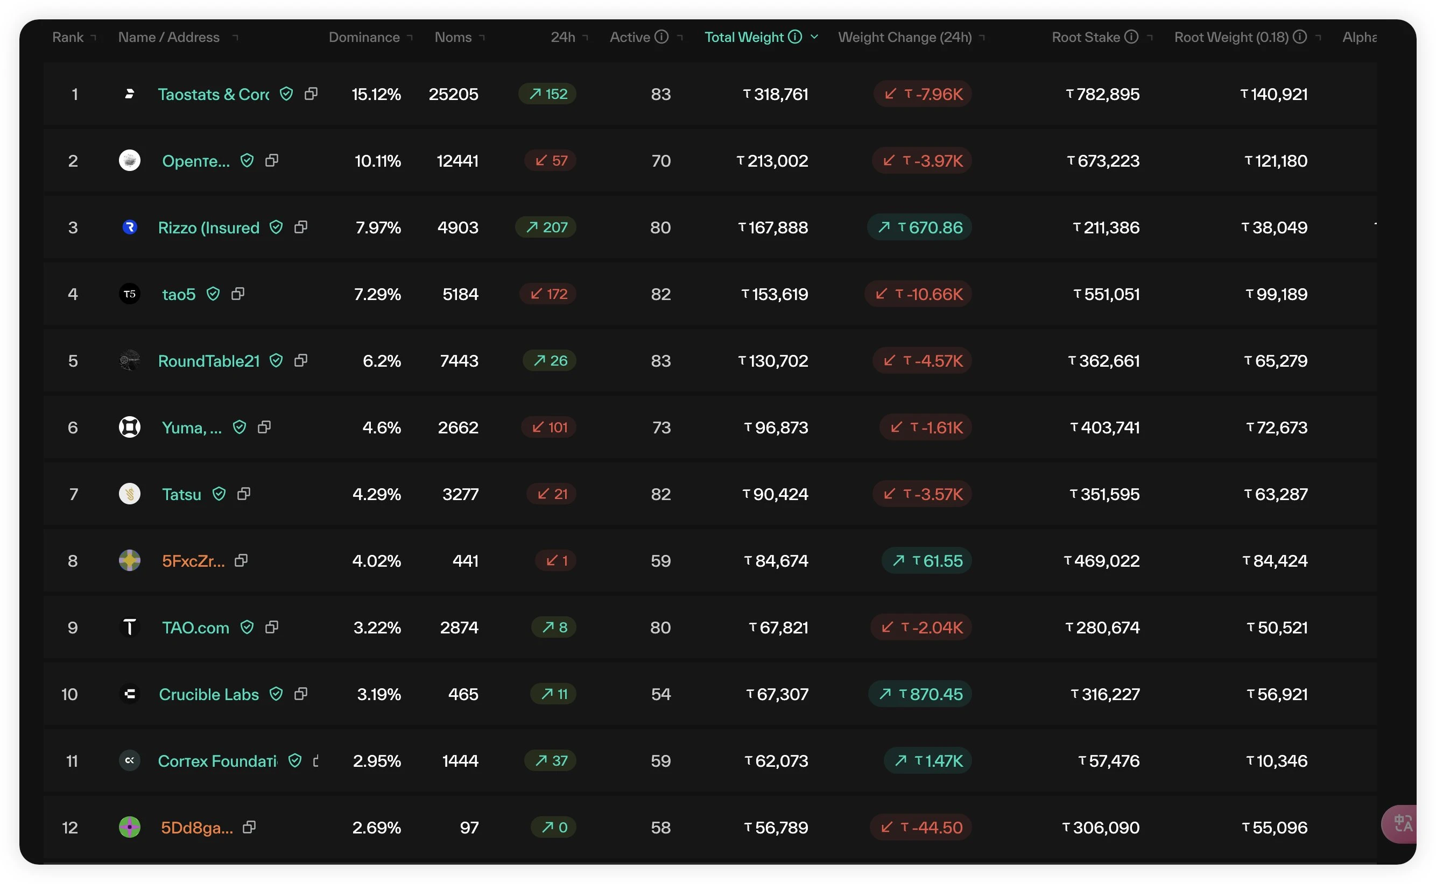Copy Taostats & Corcel validator address
Screen dimensions: 1436x884
[x=311, y=94]
